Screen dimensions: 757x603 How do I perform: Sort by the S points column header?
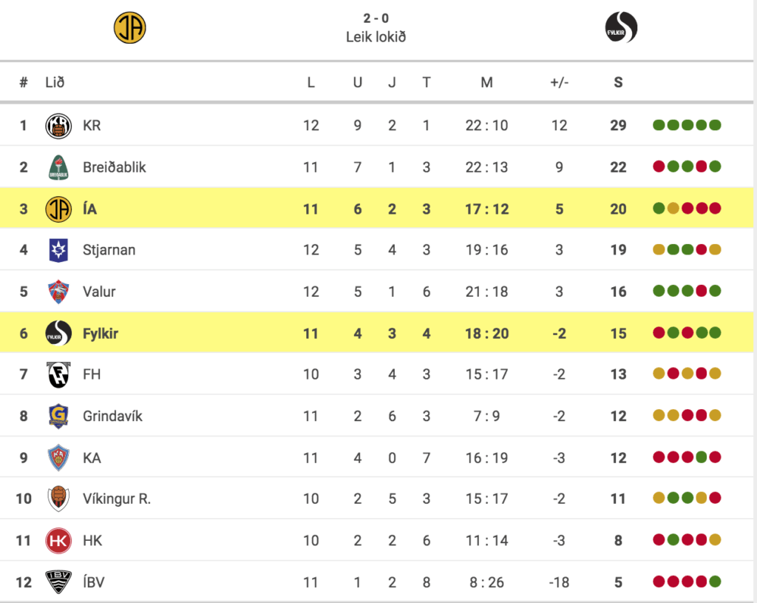[x=619, y=83]
